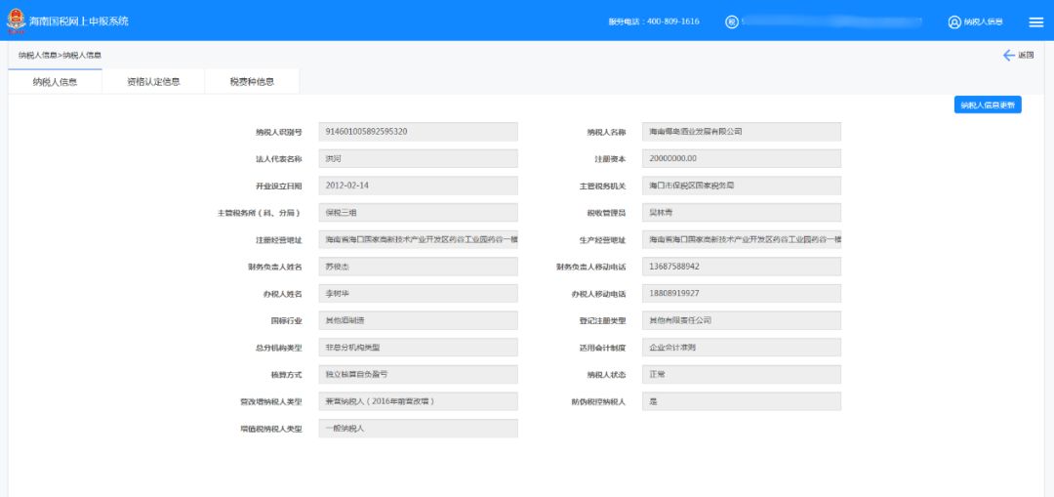Select the field with 18808919927
1054x497 pixels.
click(742, 294)
